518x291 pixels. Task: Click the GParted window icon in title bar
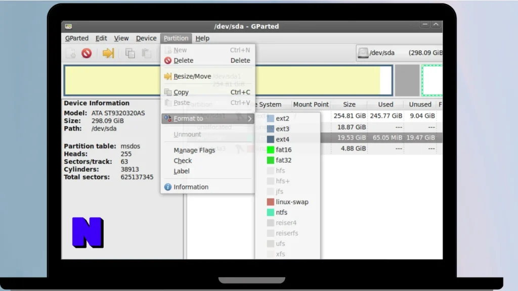[x=68, y=26]
